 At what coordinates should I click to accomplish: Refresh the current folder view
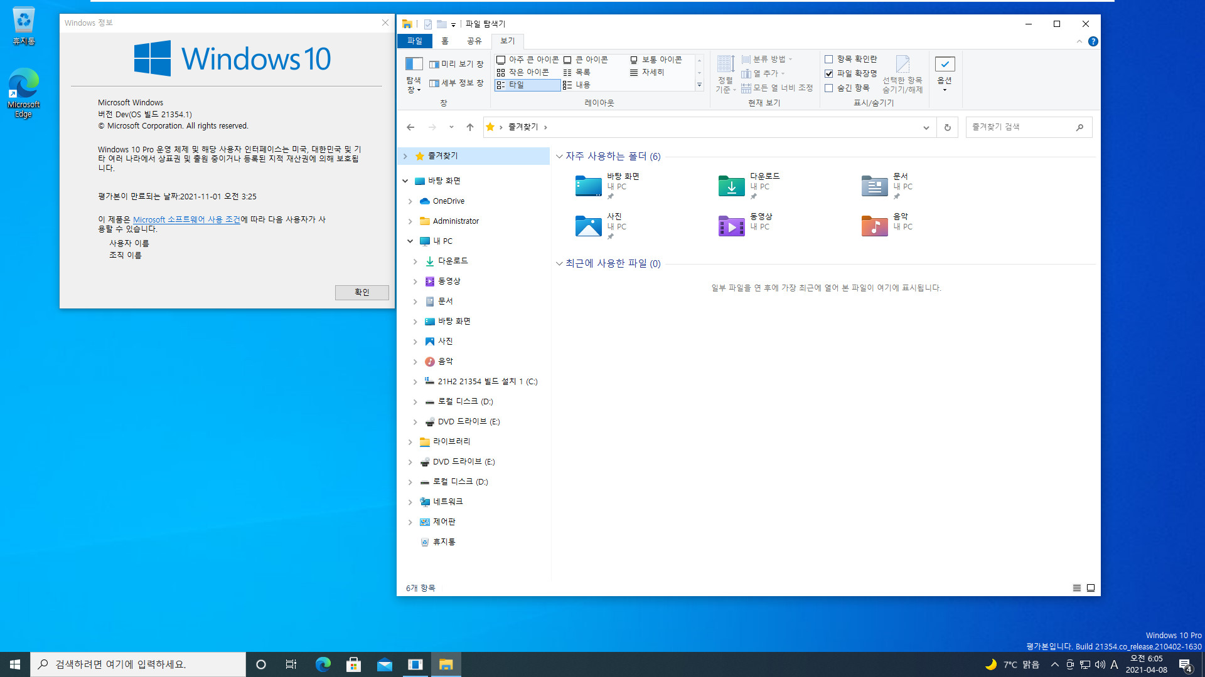click(947, 127)
